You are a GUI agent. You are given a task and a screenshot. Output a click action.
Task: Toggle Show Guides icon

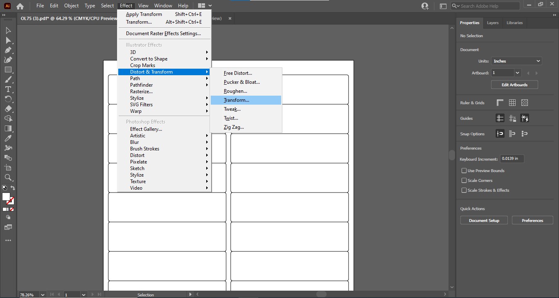point(500,118)
